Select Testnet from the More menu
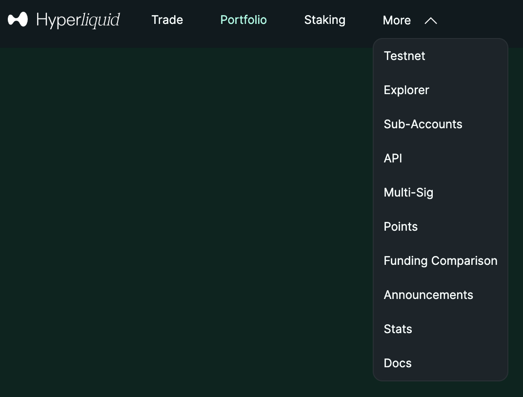This screenshot has width=523, height=397. click(x=404, y=56)
